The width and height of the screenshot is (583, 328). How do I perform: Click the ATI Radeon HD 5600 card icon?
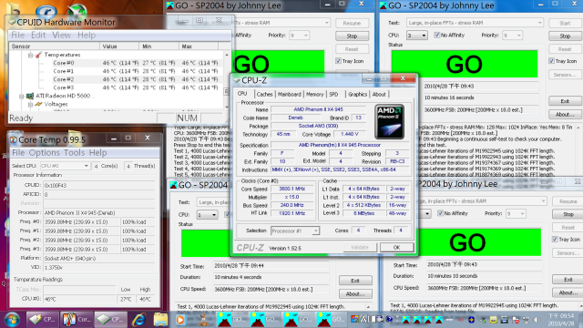[30, 96]
